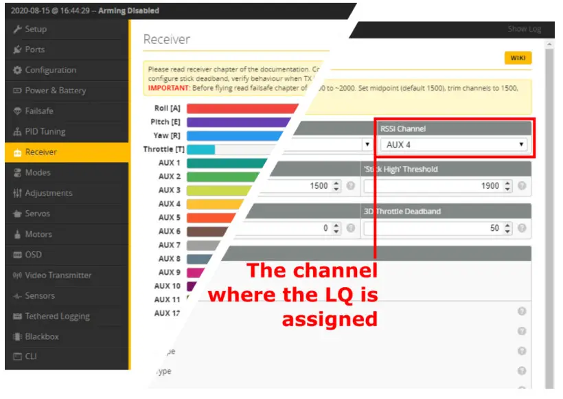The width and height of the screenshot is (563, 399).
Task: Click the OSD icon
Action: click(x=17, y=255)
